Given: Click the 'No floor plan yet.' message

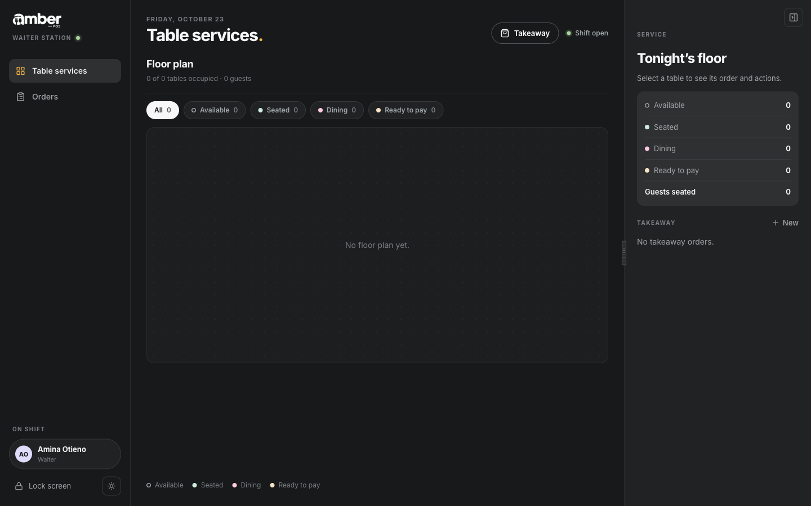Looking at the screenshot, I should 377,245.
